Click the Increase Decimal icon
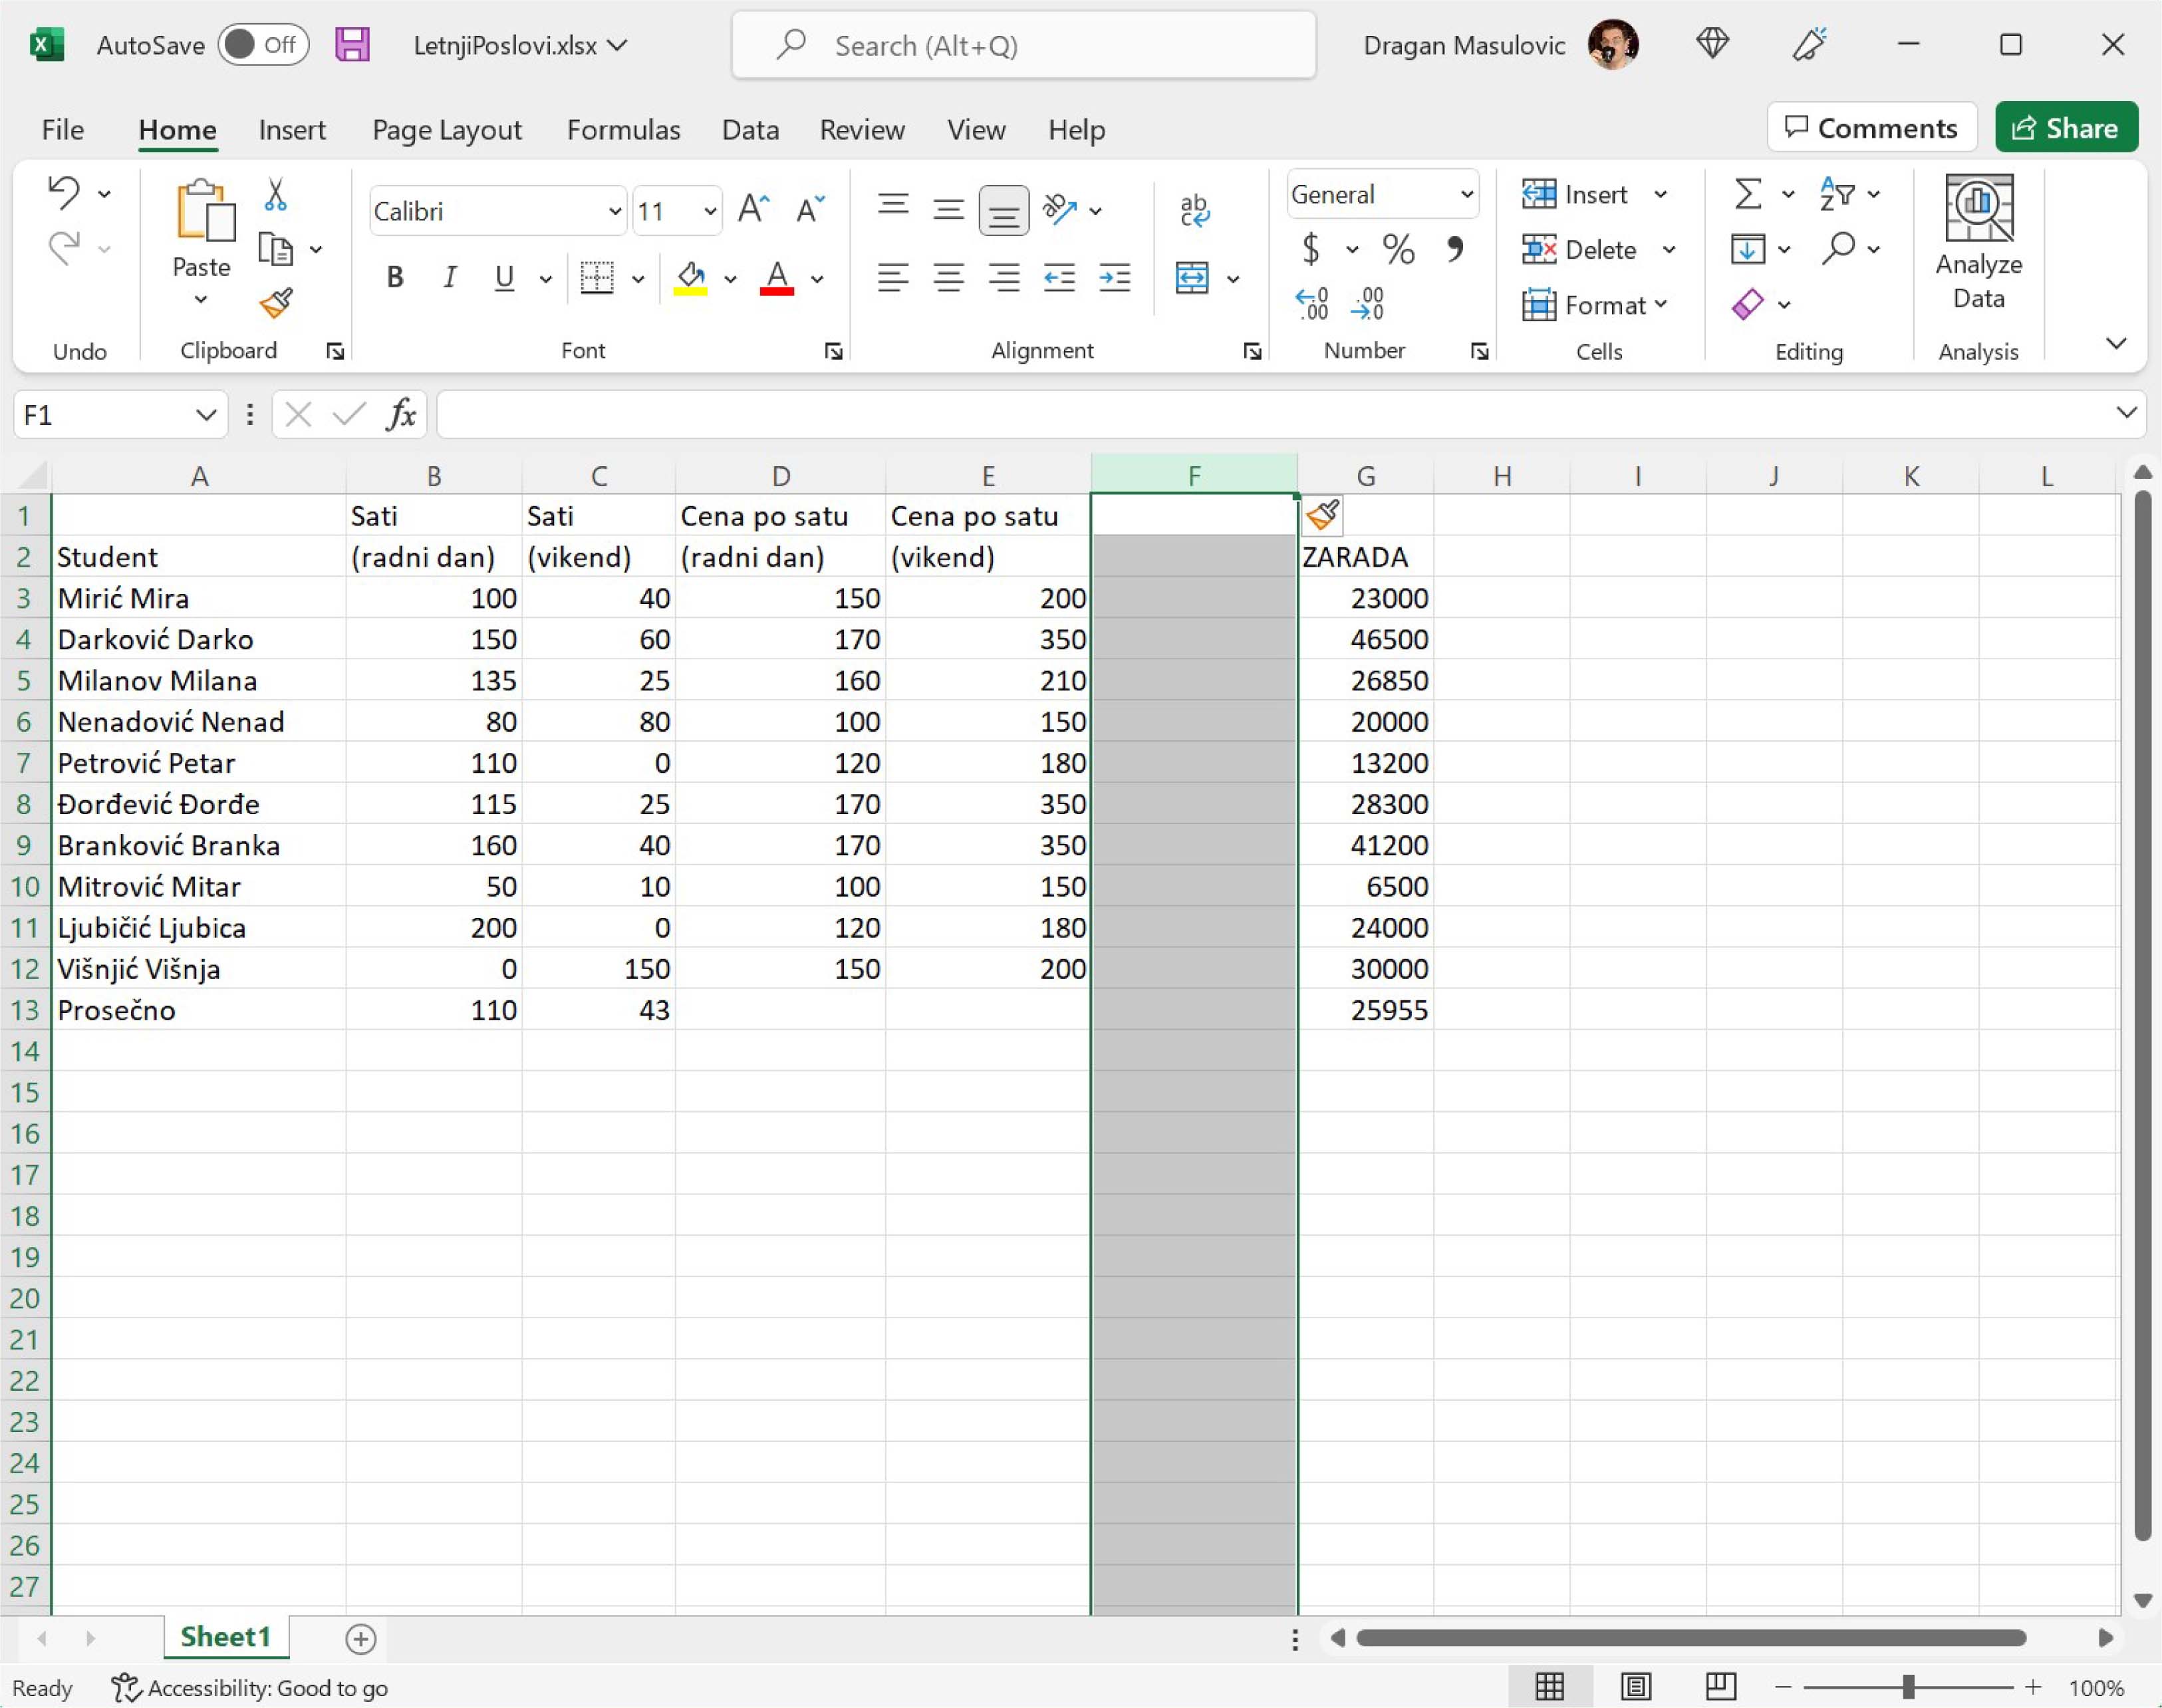This screenshot has width=2162, height=1708. coord(1311,304)
